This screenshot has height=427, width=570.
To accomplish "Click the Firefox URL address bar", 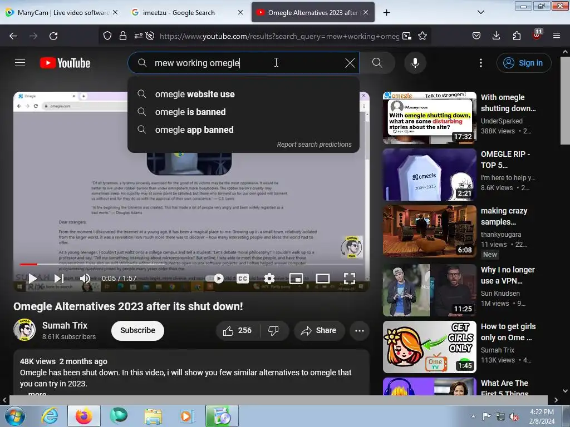I will [x=279, y=36].
